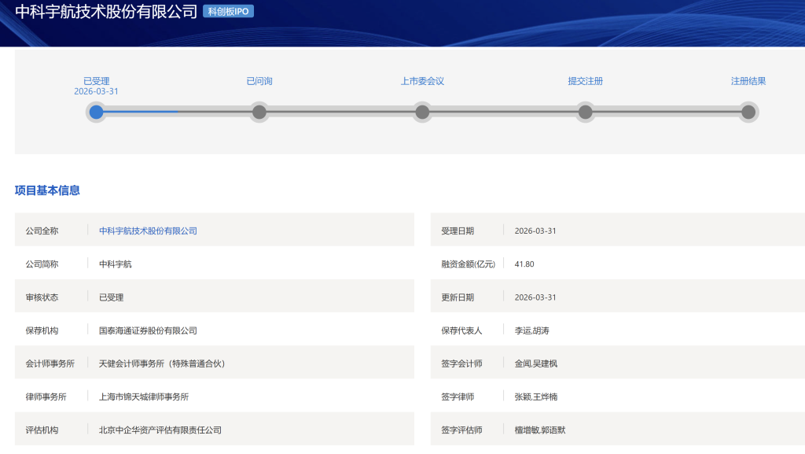Click the 上市委会议 timeline node circle
Screen dimensions: 805x454
422,113
